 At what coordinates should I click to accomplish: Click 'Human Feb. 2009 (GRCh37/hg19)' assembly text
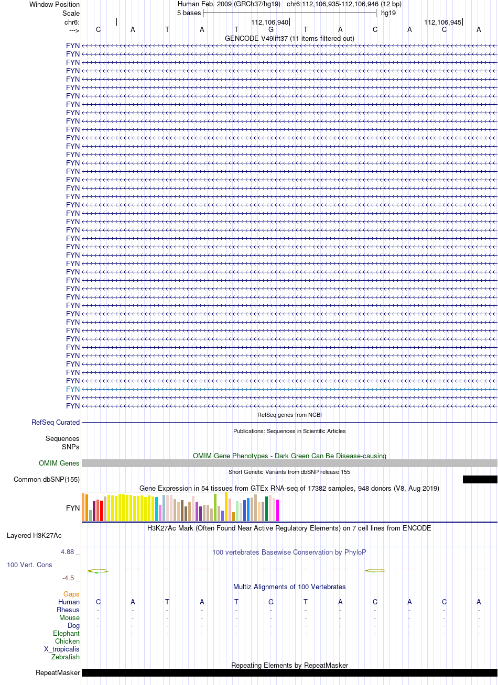tap(229, 4)
